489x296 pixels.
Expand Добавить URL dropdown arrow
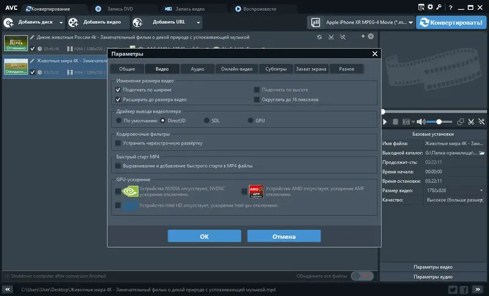pyautogui.click(x=198, y=23)
